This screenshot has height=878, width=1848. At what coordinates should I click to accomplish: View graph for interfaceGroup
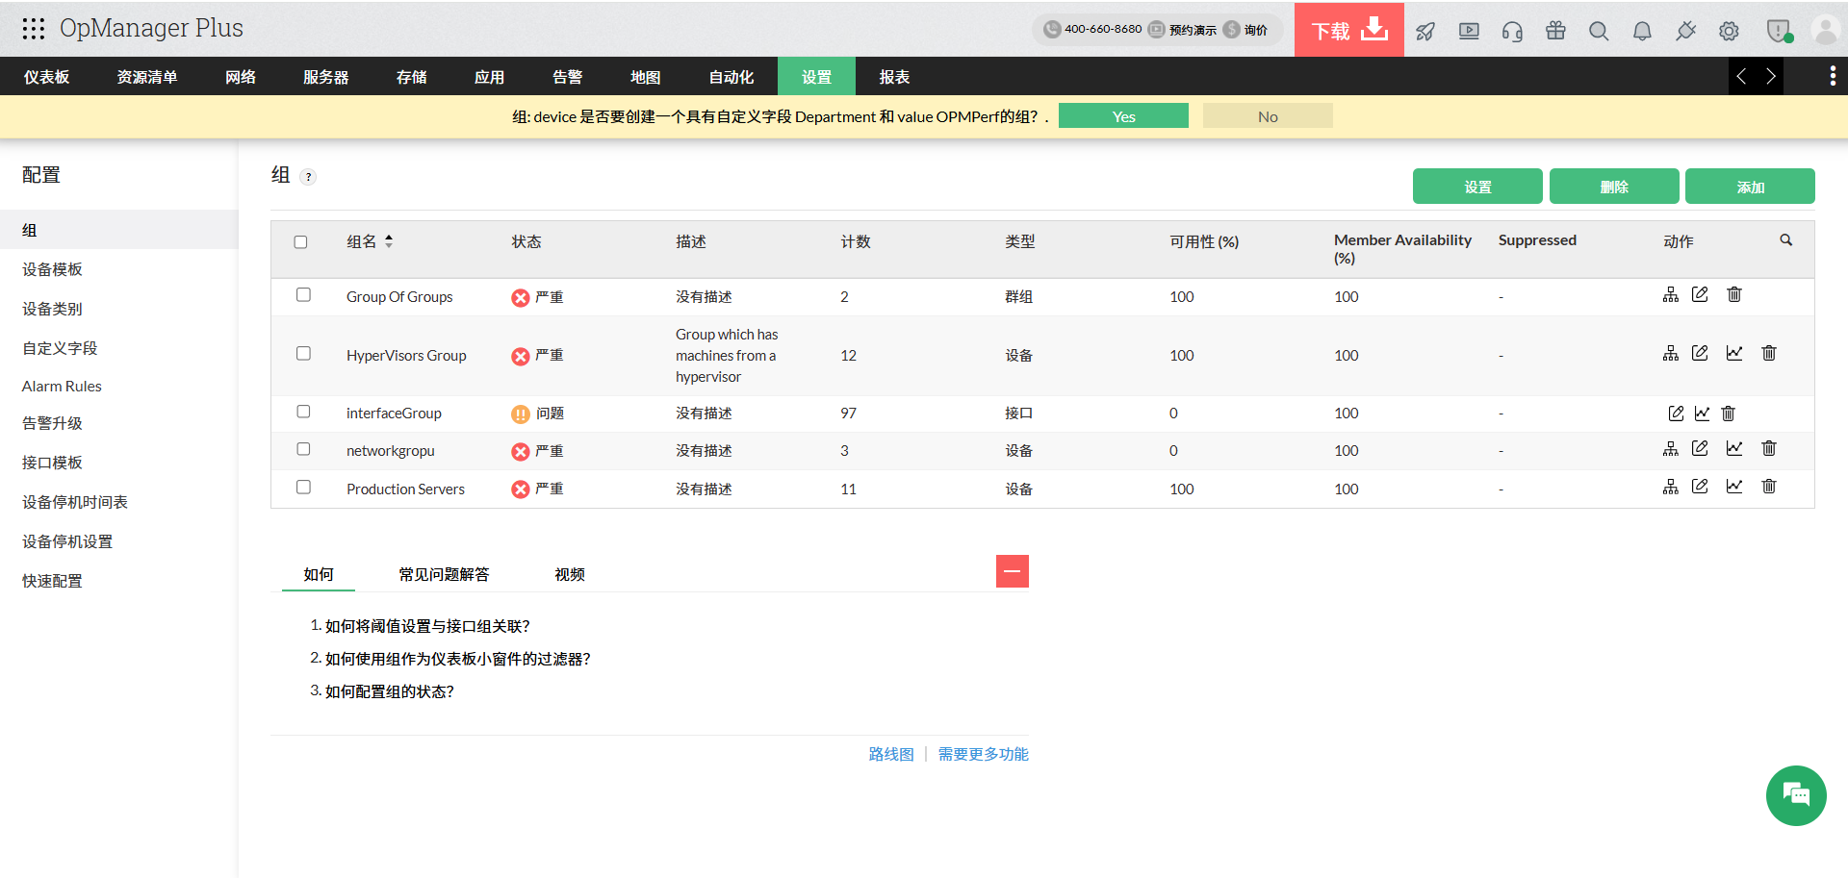pyautogui.click(x=1702, y=414)
